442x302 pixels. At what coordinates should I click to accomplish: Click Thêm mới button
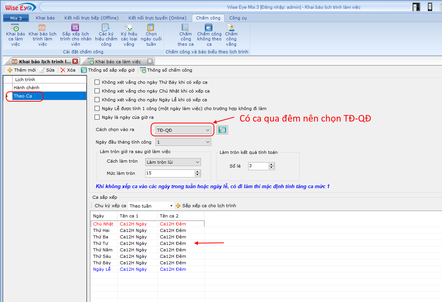click(x=22, y=70)
